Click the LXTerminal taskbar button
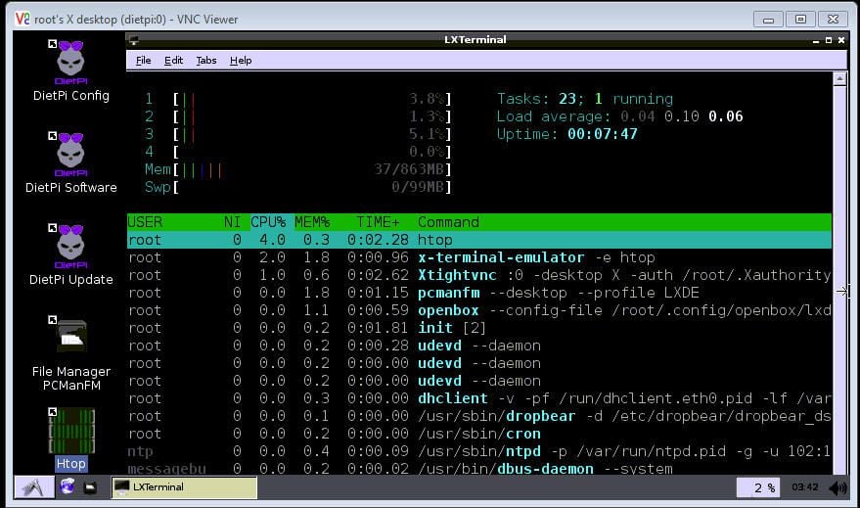 coord(184,487)
